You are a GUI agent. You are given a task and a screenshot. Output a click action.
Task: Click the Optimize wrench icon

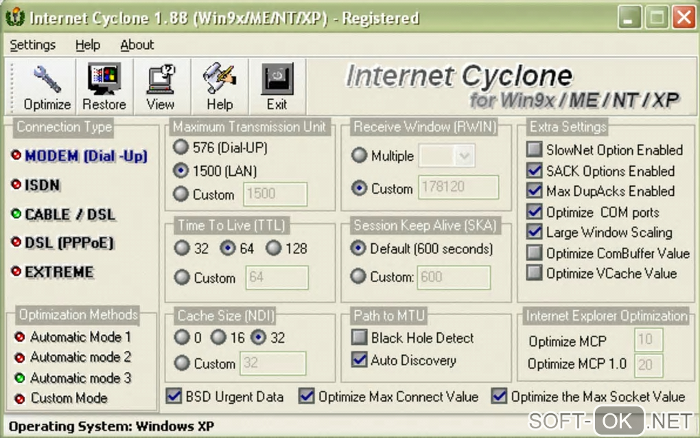click(x=47, y=78)
